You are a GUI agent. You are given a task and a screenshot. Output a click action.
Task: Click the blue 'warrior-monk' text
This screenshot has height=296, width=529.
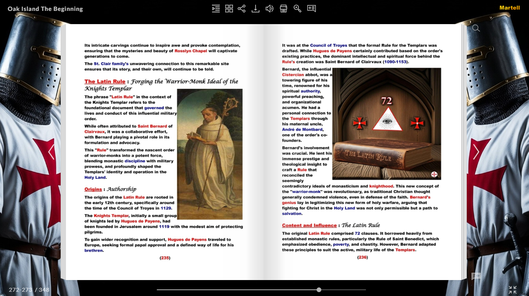tap(307, 192)
